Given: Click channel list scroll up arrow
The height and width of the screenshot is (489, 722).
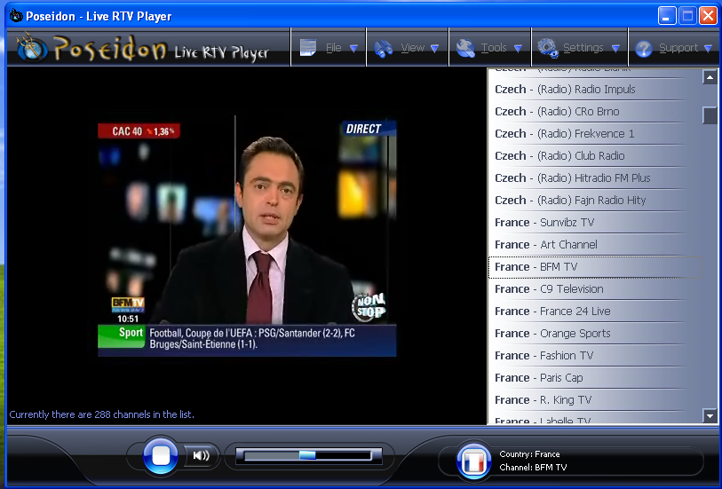Looking at the screenshot, I should click(710, 77).
